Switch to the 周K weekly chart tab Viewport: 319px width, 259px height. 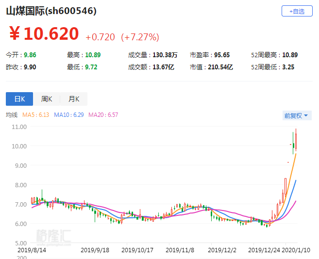(x=47, y=99)
